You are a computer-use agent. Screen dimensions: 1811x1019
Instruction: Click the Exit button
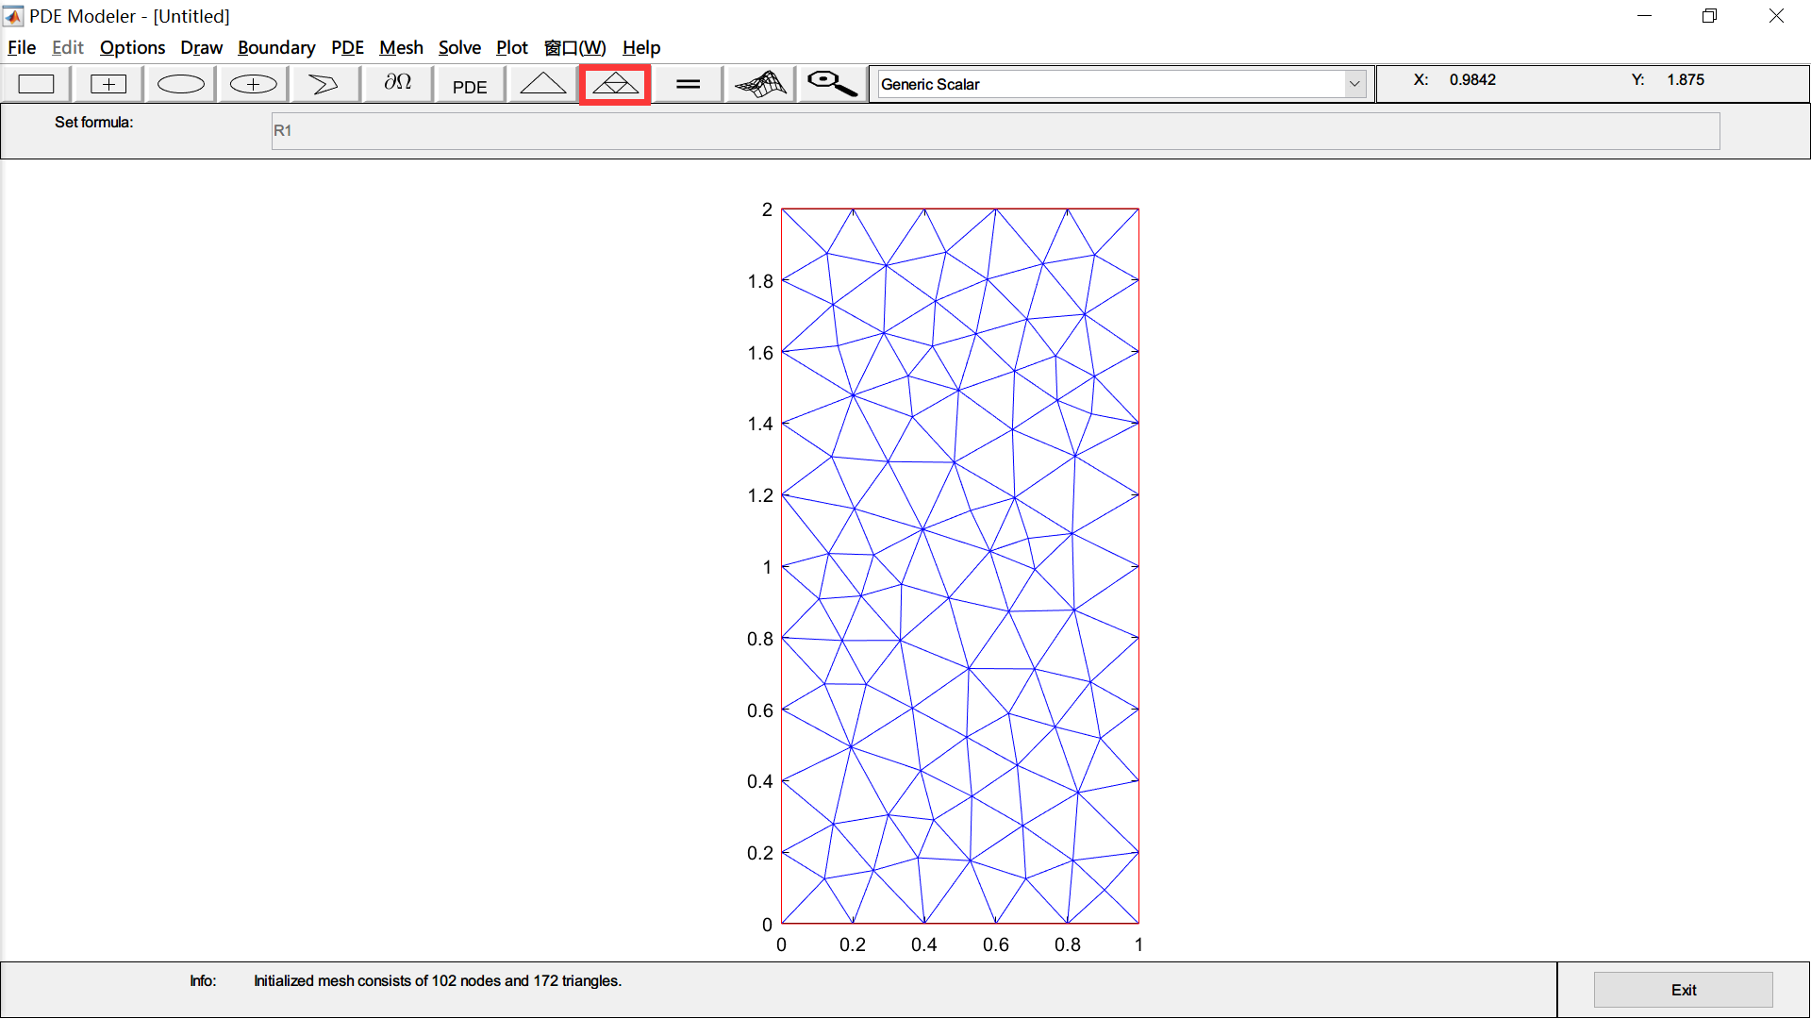(1683, 989)
